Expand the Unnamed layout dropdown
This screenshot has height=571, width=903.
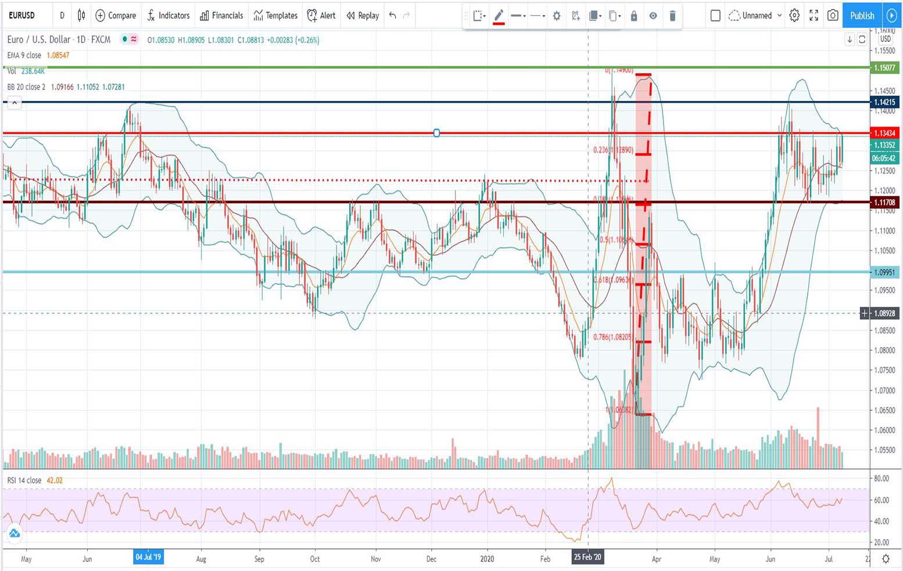(x=779, y=16)
